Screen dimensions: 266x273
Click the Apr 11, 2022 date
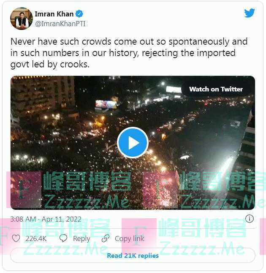62,219
